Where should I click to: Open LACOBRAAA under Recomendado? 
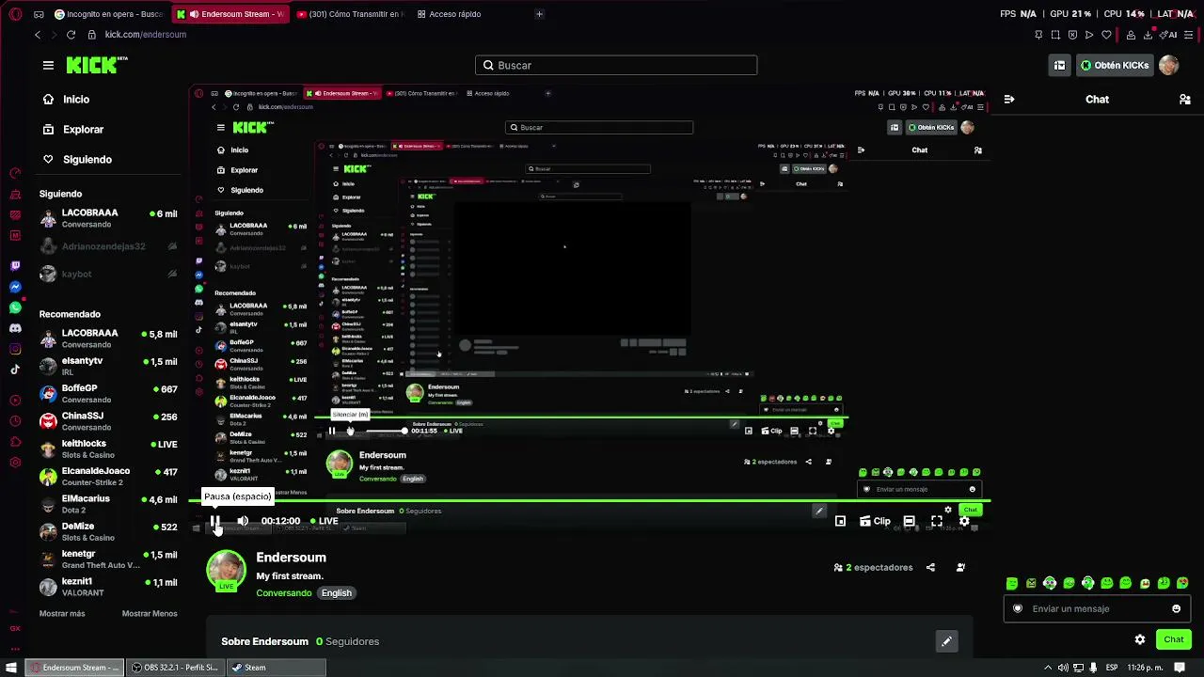pyautogui.click(x=108, y=338)
